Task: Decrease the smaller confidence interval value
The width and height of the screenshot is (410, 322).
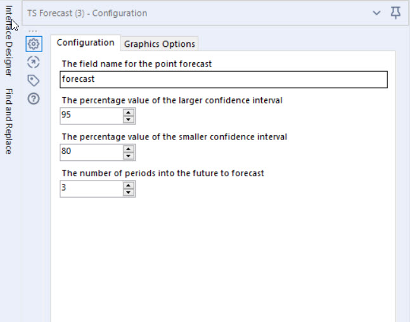Action: point(129,156)
